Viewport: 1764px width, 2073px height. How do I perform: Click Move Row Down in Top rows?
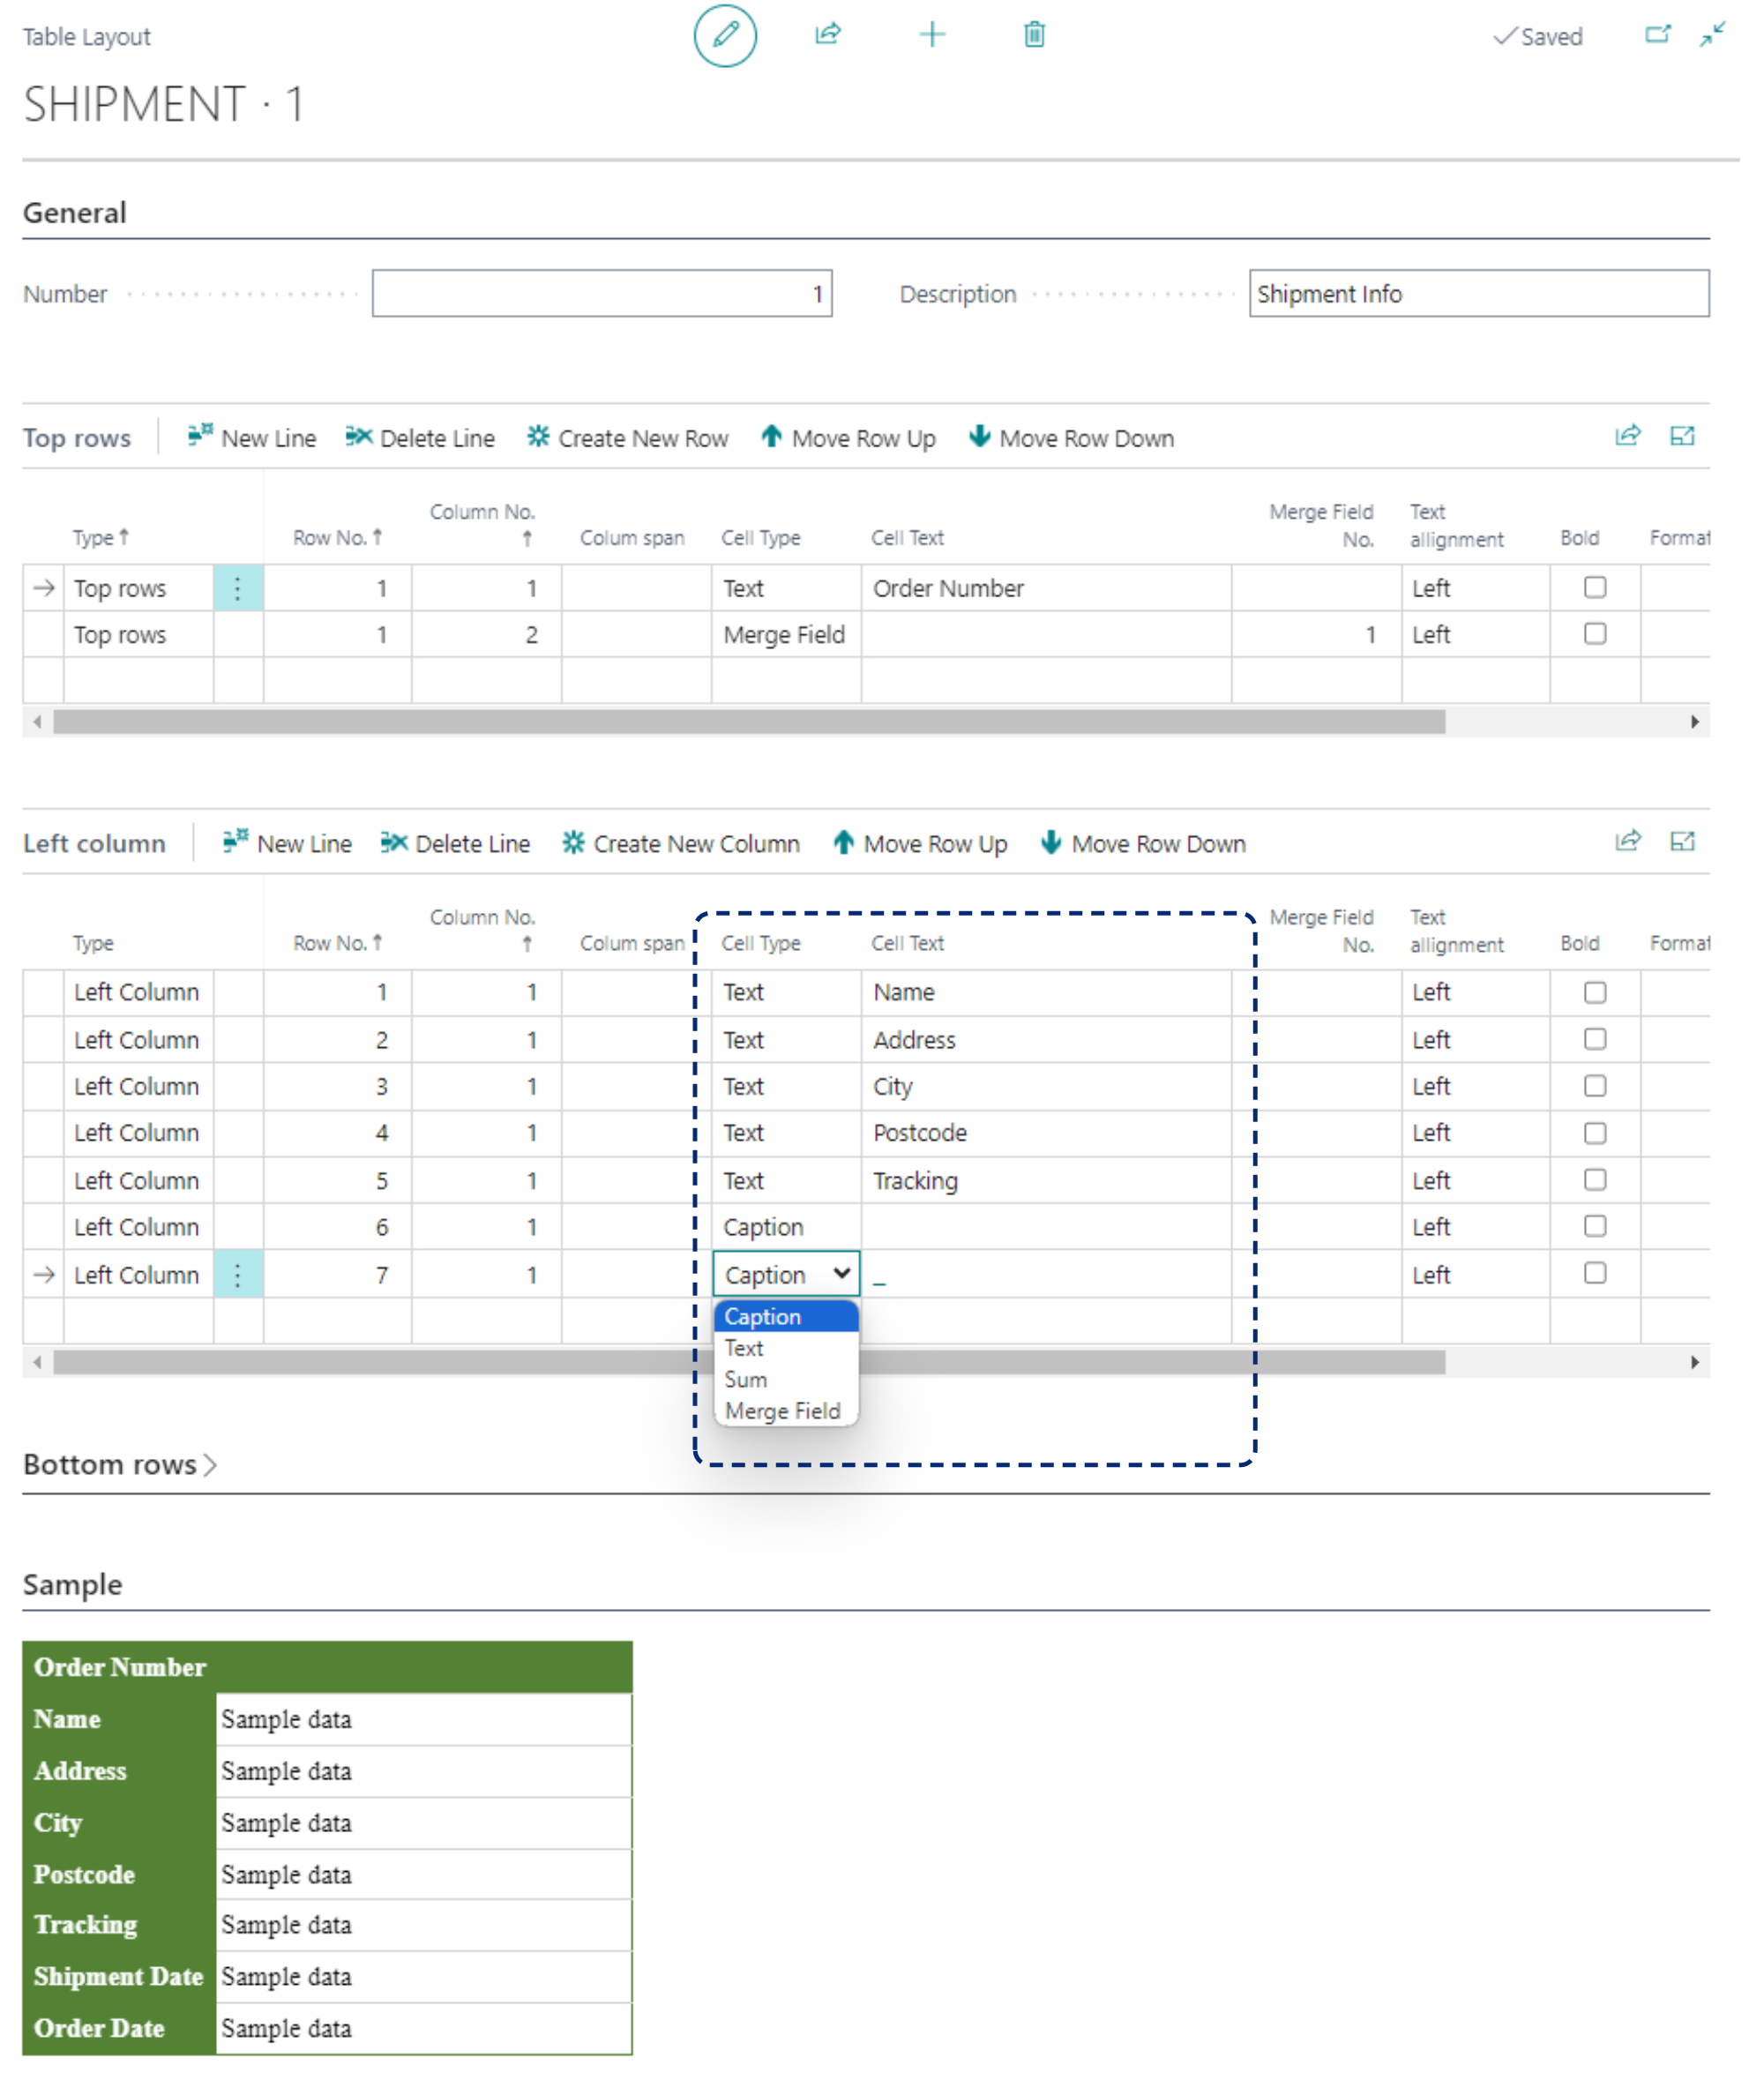pyautogui.click(x=1071, y=438)
